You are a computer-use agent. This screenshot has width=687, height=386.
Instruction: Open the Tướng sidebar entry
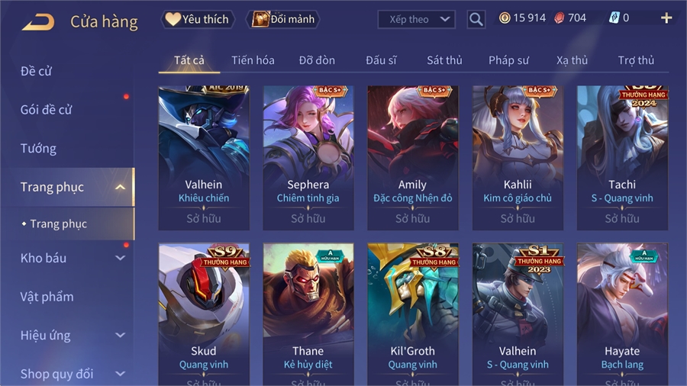click(x=38, y=148)
